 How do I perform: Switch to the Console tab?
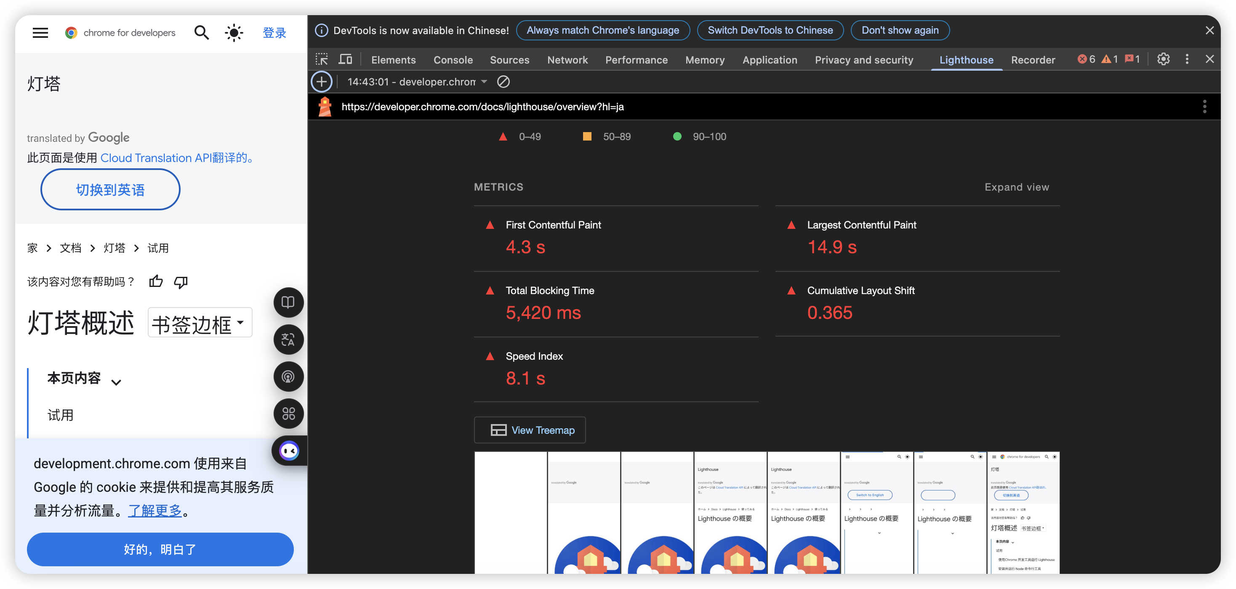(453, 60)
